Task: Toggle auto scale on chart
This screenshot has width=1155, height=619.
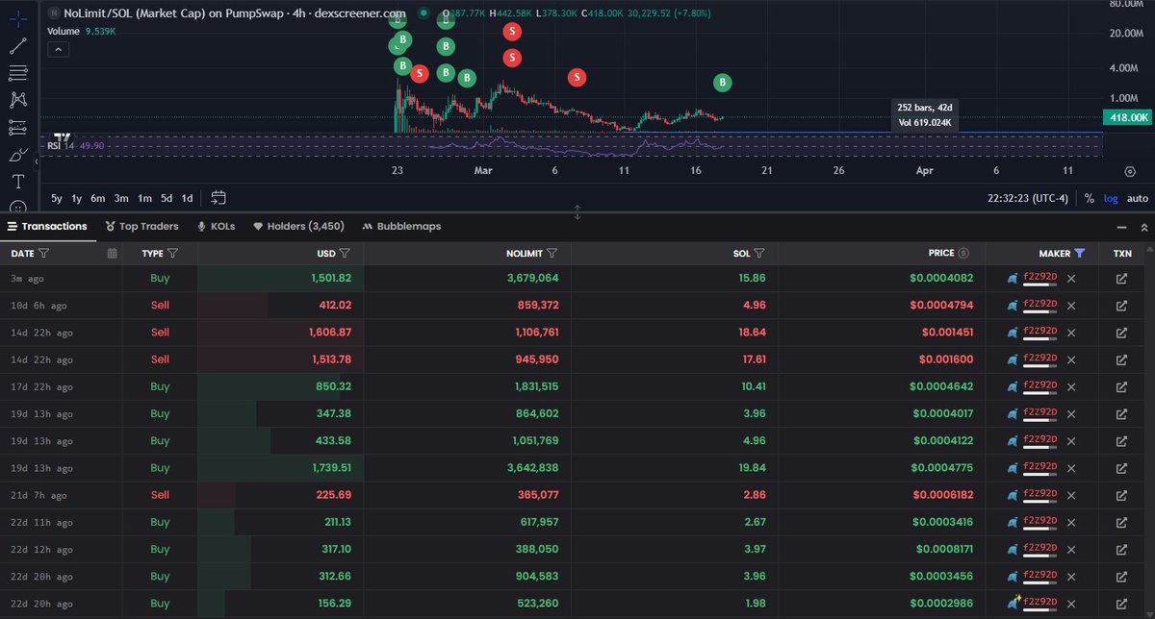Action: click(x=1138, y=198)
